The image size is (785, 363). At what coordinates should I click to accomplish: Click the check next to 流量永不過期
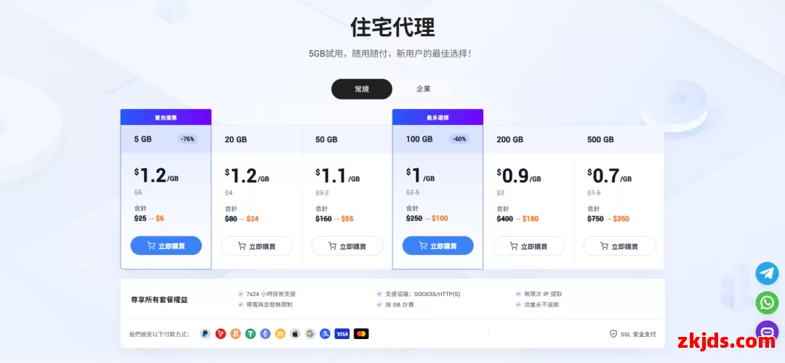[518, 304]
